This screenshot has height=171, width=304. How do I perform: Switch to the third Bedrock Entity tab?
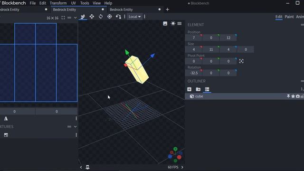pos(135,9)
